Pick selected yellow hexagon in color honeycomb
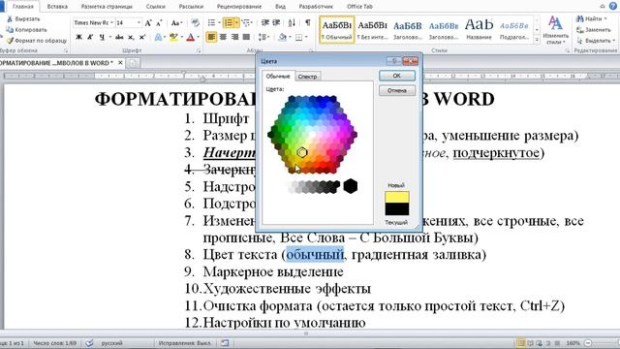This screenshot has height=349, width=620. (x=301, y=152)
